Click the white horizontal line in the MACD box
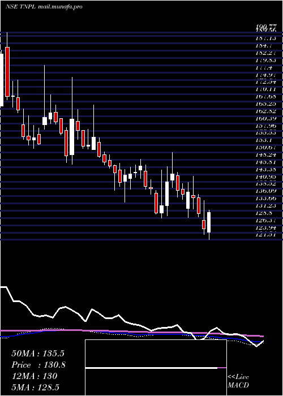This screenshot has height=396, width=283. (151, 368)
